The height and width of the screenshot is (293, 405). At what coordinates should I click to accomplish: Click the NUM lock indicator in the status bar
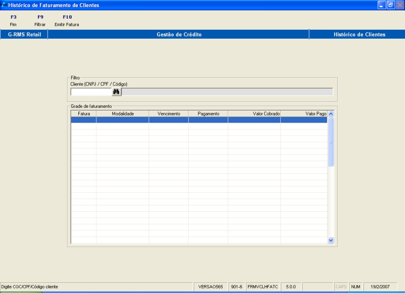[355, 286]
